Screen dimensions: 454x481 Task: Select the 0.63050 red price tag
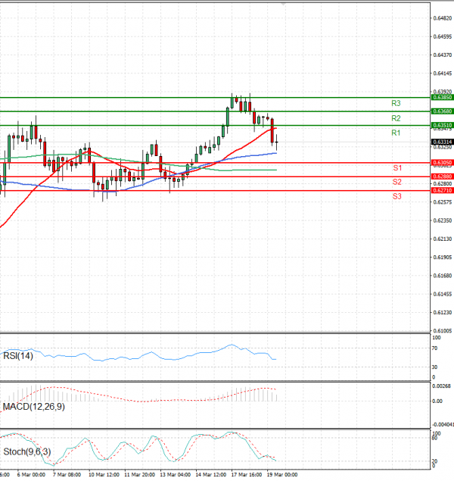(443, 163)
